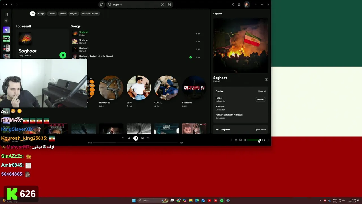Open Fadaei link under Soghoot title
The height and width of the screenshot is (204, 362).
(x=217, y=82)
